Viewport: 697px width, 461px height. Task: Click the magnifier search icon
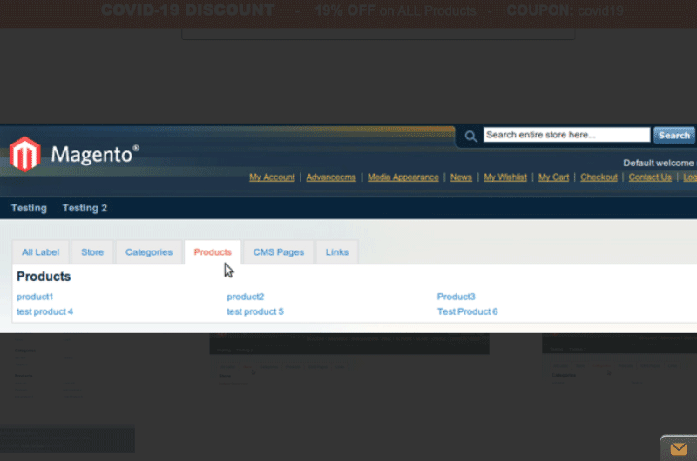tap(470, 136)
